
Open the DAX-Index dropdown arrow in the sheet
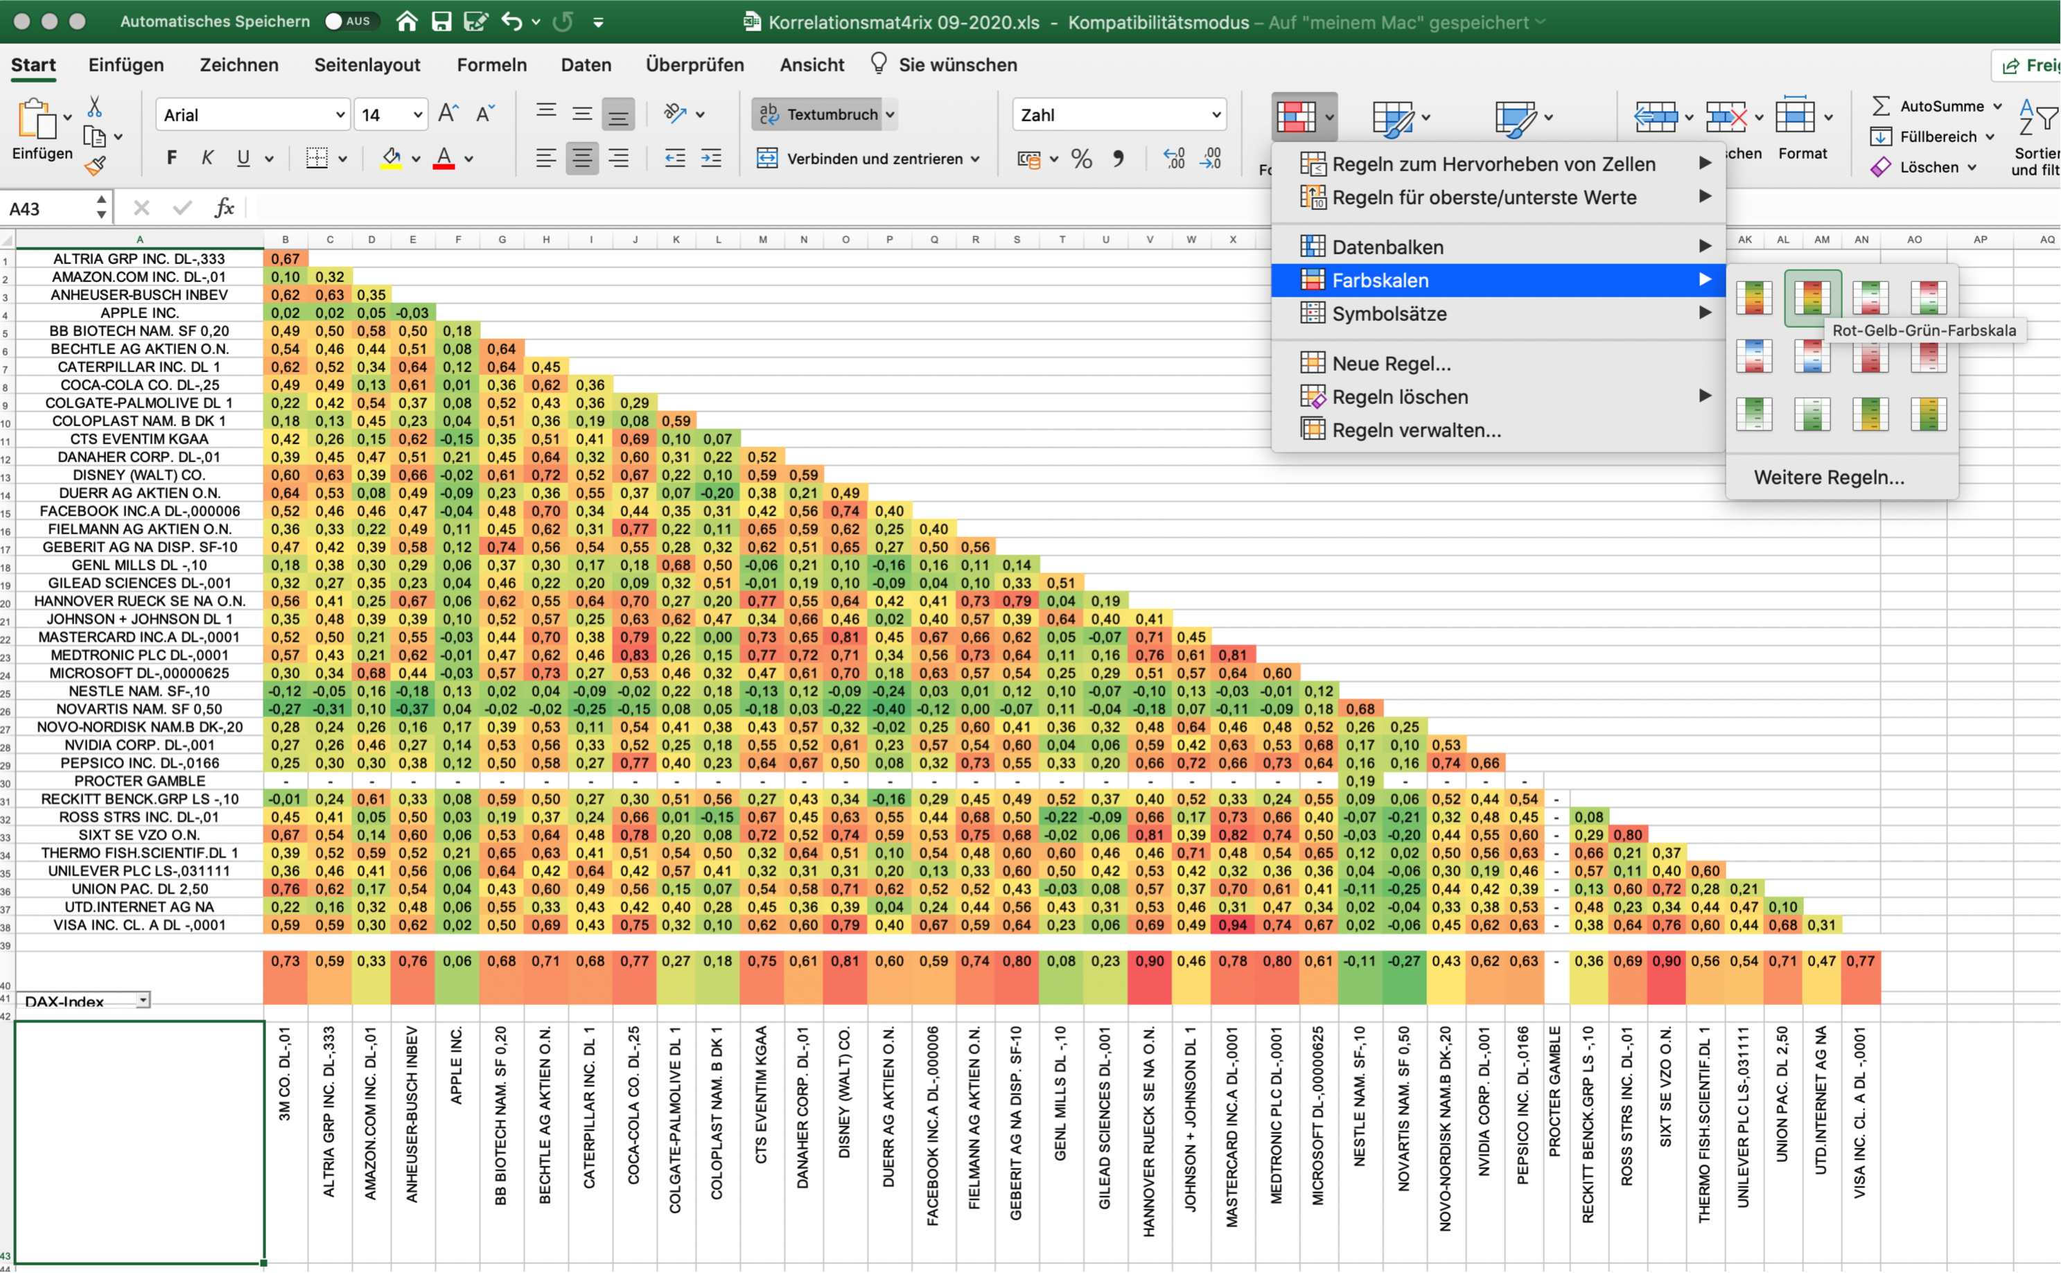[143, 1000]
